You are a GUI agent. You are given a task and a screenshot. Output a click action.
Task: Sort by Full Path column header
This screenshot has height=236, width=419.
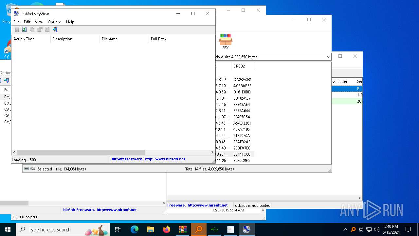tap(182, 39)
